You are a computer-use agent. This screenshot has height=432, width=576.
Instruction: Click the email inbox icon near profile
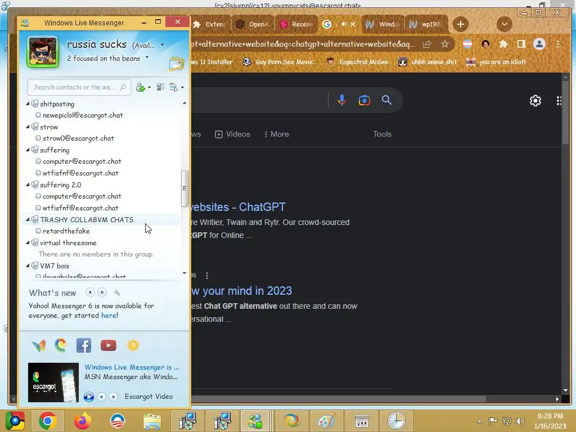tap(176, 64)
